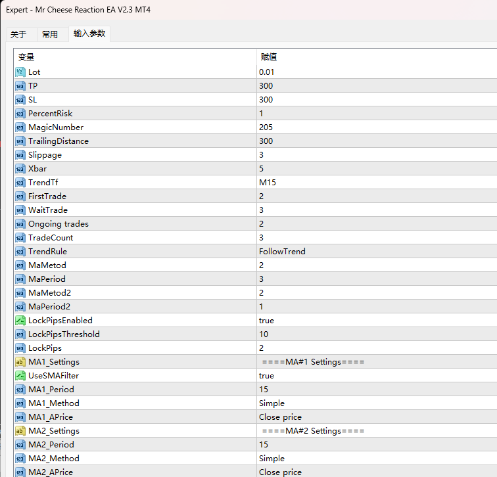
Task: Click the integer icon next to Slippage
Action: (20, 155)
